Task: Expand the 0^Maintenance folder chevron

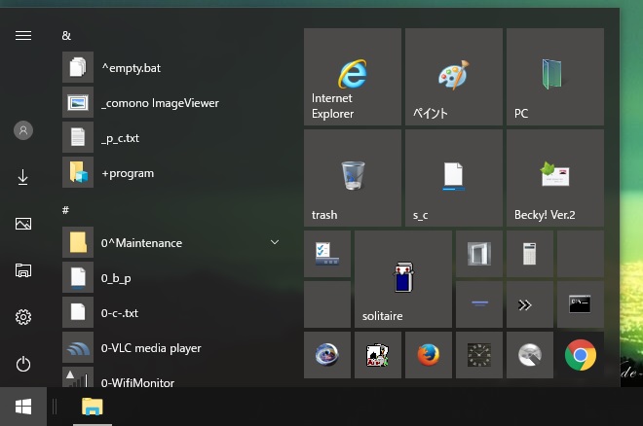Action: (x=275, y=242)
